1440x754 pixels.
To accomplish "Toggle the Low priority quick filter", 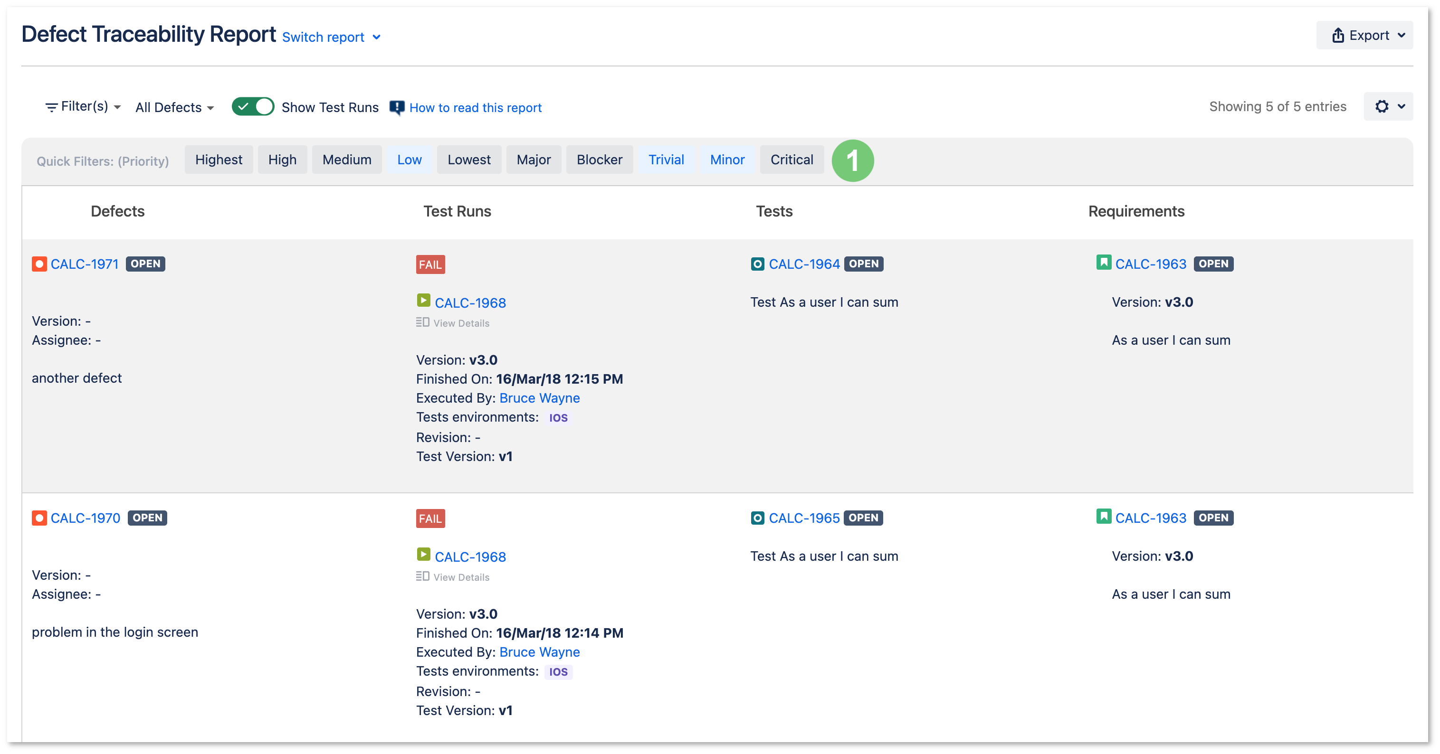I will pos(409,160).
